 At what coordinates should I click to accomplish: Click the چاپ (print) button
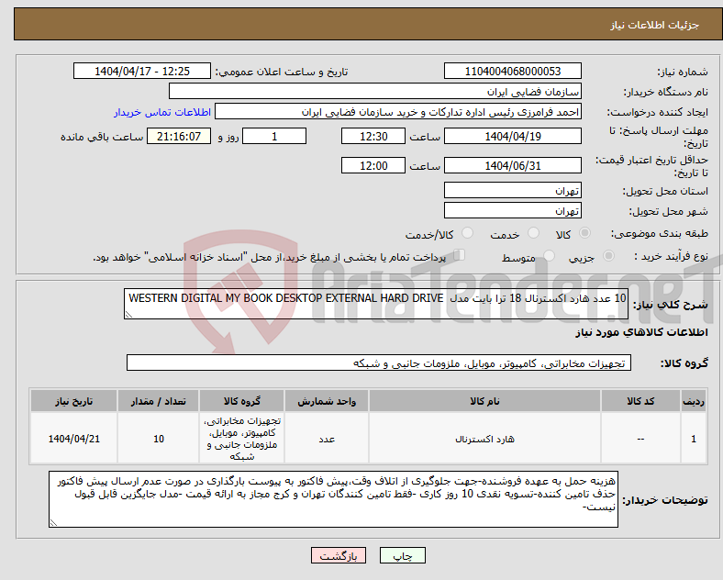[x=402, y=555]
